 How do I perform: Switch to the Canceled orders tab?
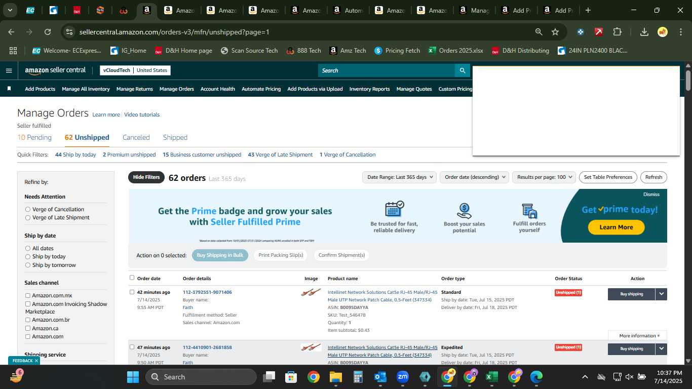coord(136,137)
